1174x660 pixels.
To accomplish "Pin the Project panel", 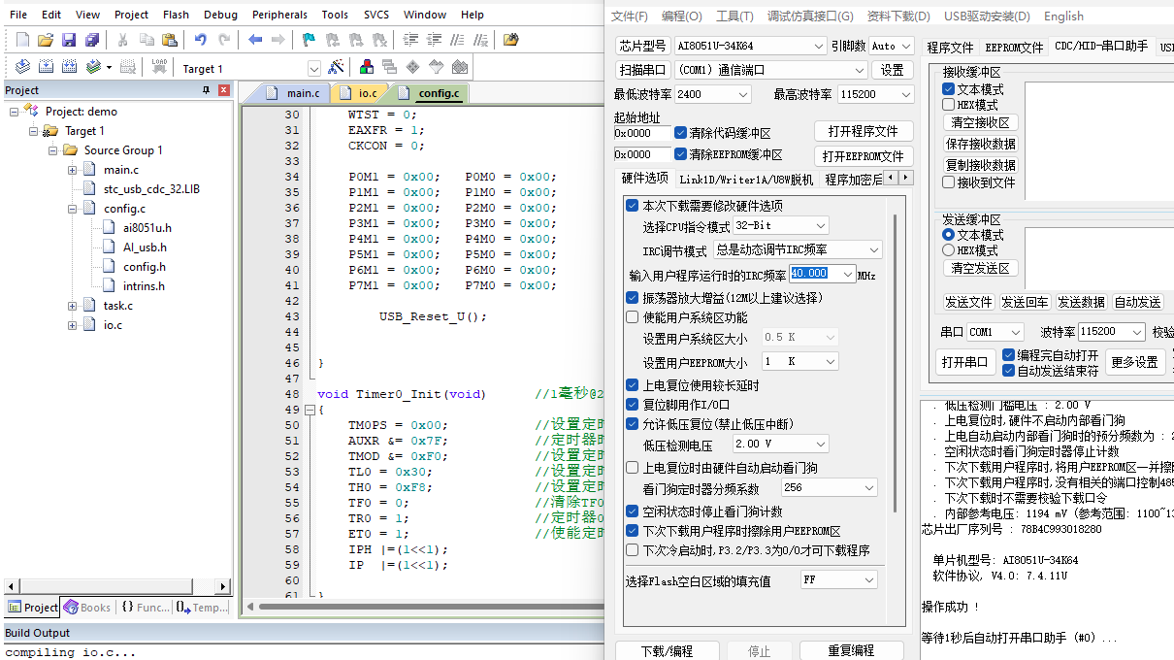I will [206, 90].
